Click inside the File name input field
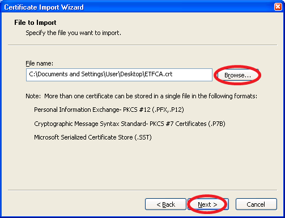This screenshot has width=285, height=218. pos(119,75)
